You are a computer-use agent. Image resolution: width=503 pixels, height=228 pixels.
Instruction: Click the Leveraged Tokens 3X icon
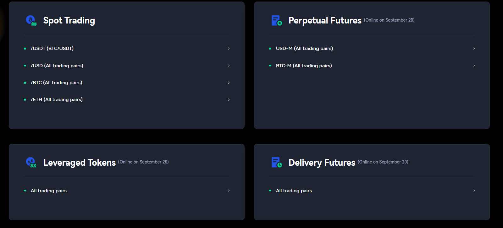[x=31, y=163]
